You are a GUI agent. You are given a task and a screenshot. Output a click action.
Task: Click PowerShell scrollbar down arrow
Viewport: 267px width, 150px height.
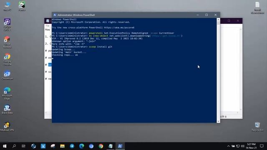point(218,121)
